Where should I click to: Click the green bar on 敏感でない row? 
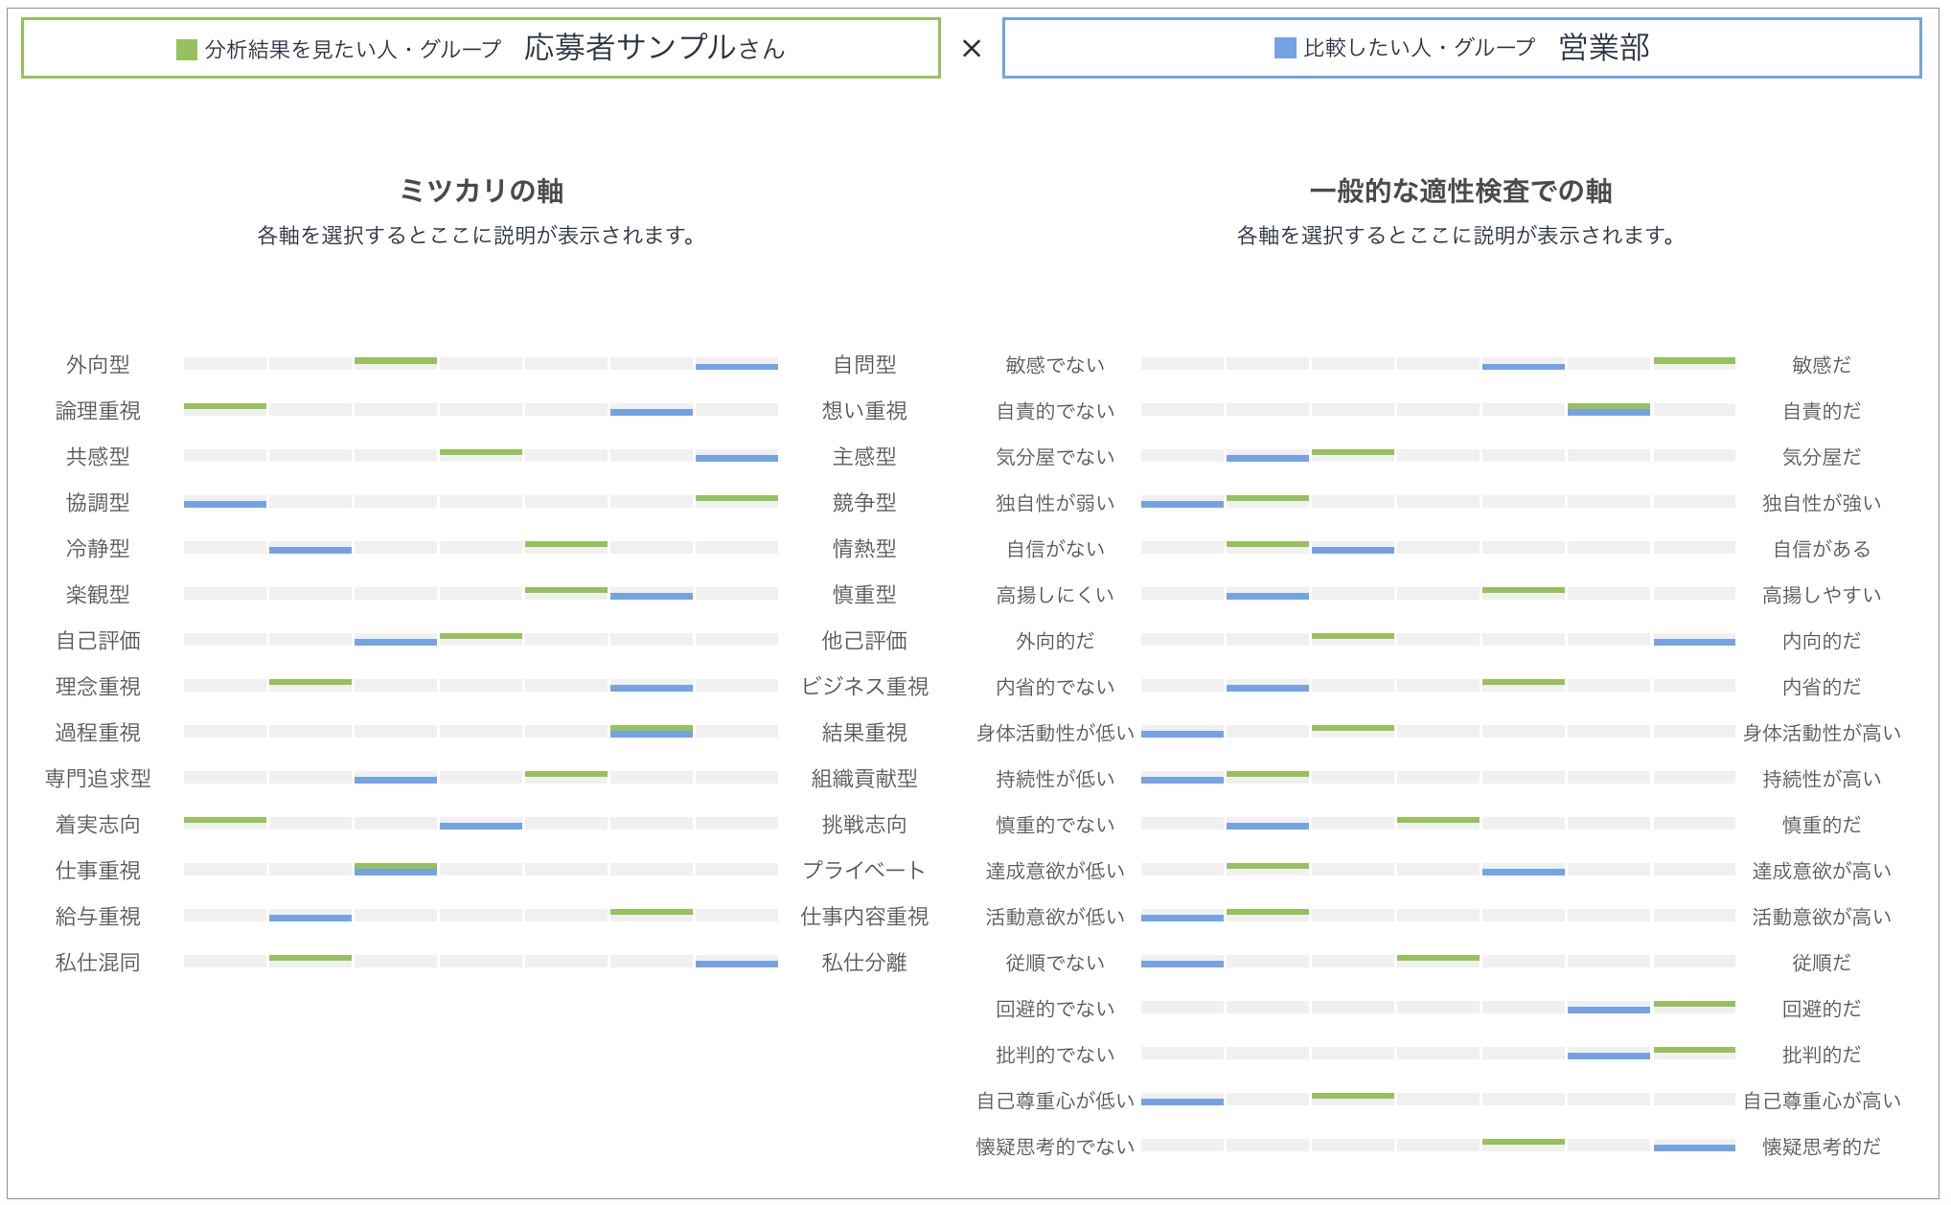pyautogui.click(x=1693, y=360)
